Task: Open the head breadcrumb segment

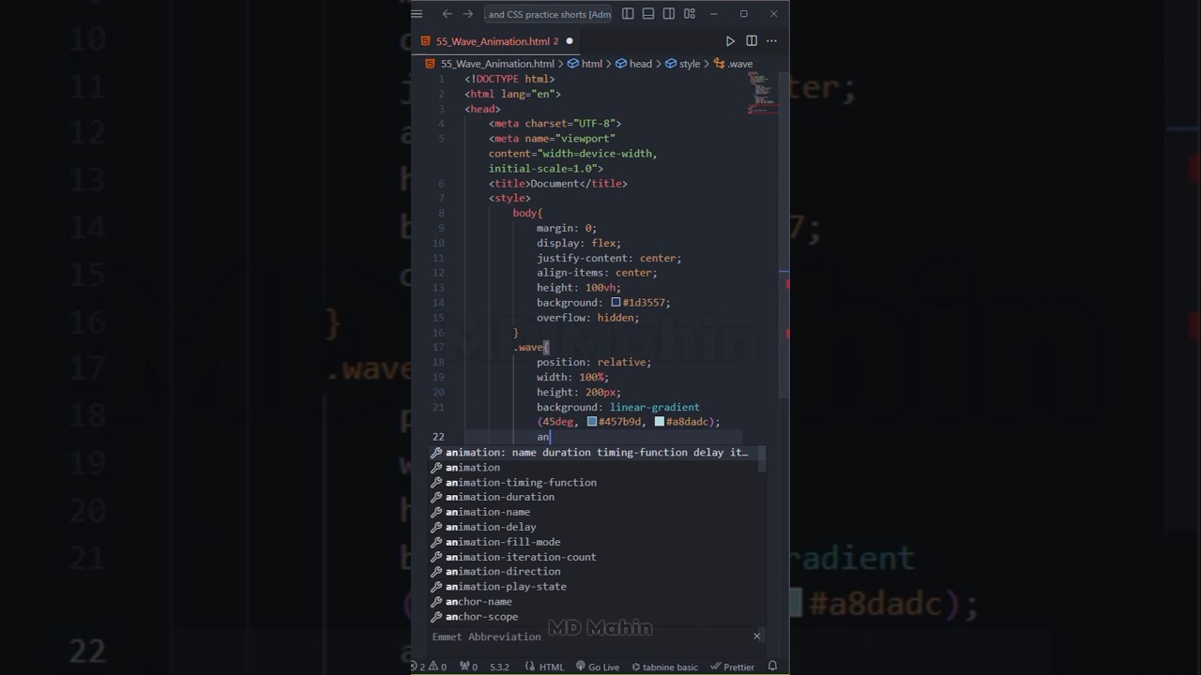Action: tap(633, 64)
